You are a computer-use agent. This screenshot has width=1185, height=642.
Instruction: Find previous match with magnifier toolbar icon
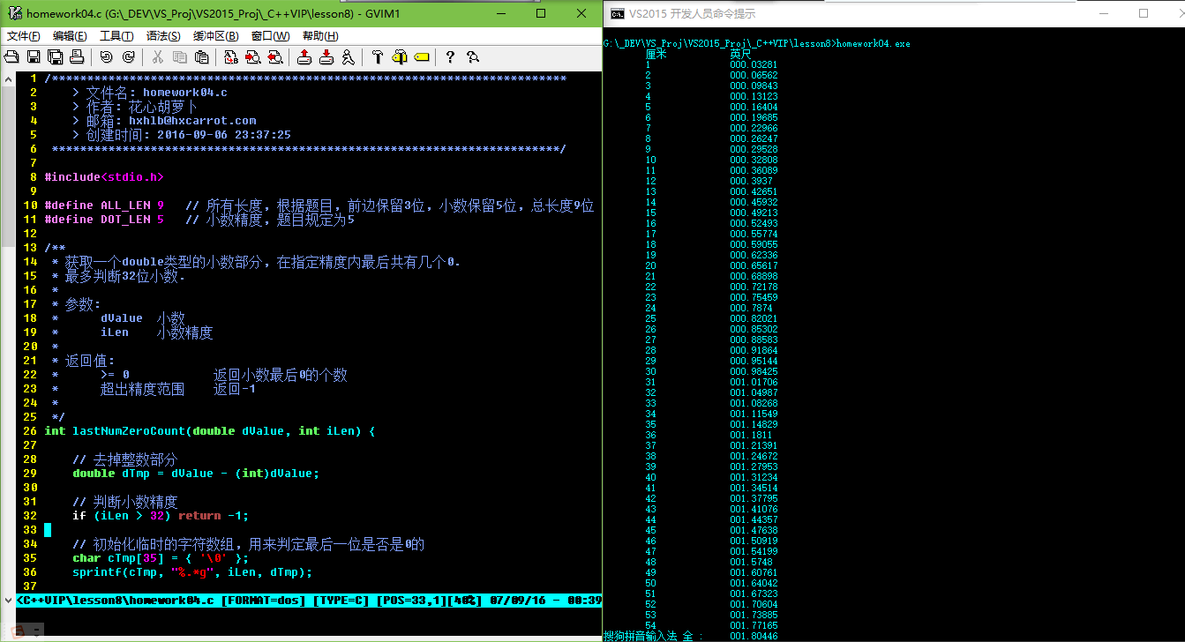pos(276,56)
